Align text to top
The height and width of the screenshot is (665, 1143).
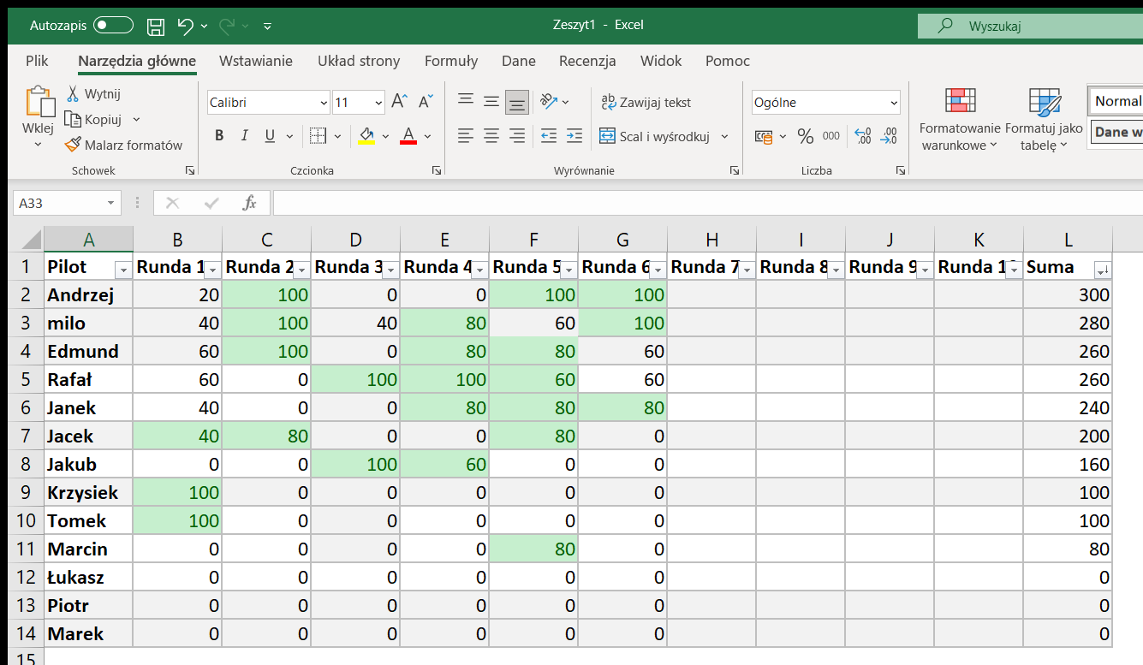pos(466,101)
